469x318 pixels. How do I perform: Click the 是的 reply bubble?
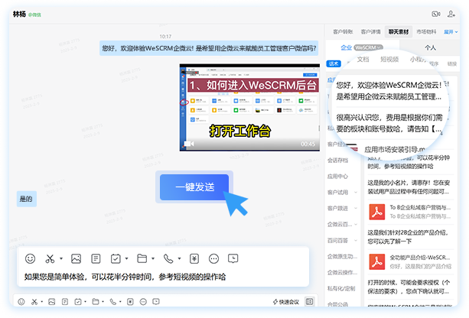26,199
